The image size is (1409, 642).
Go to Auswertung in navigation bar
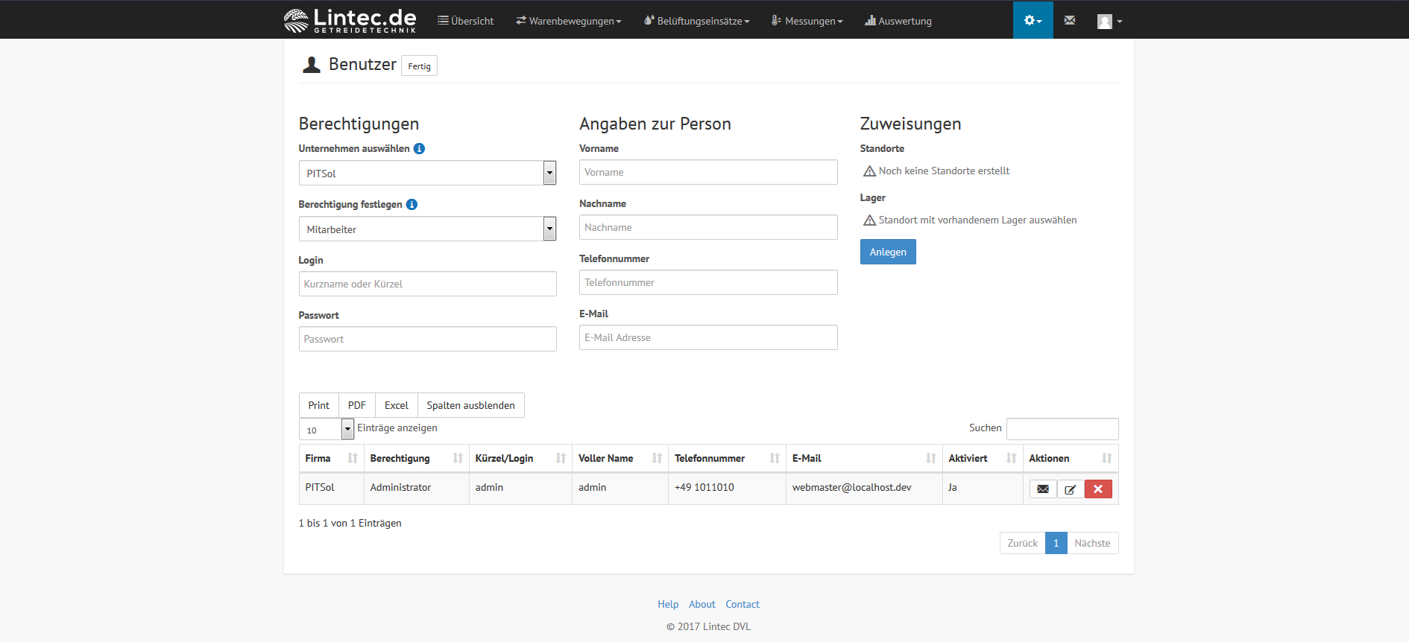pyautogui.click(x=898, y=21)
